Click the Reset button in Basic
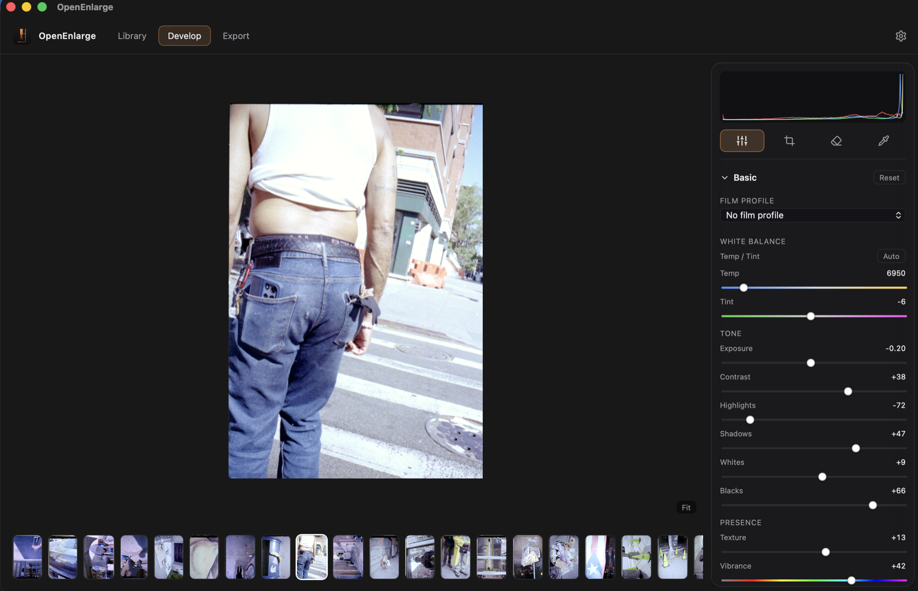918x591 pixels. pos(889,178)
